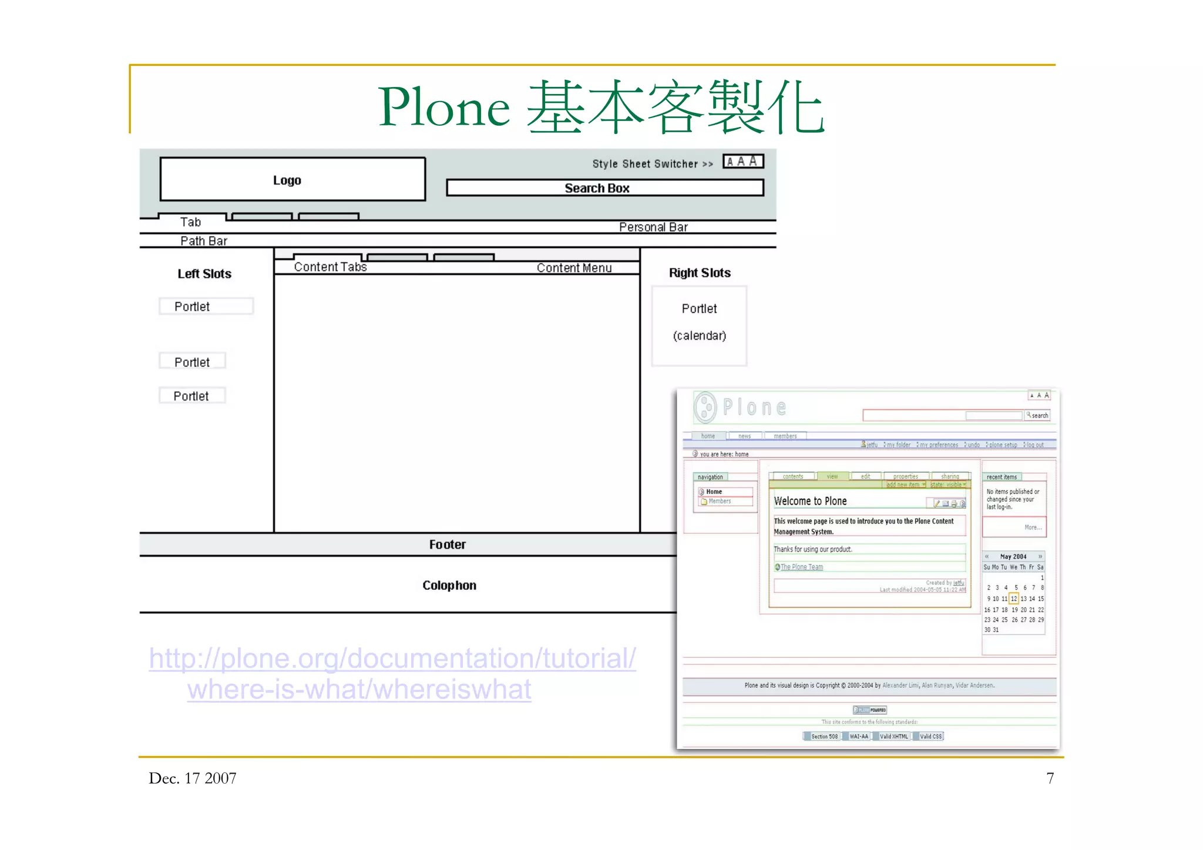Click the Vidar Andersen author link

(974, 685)
